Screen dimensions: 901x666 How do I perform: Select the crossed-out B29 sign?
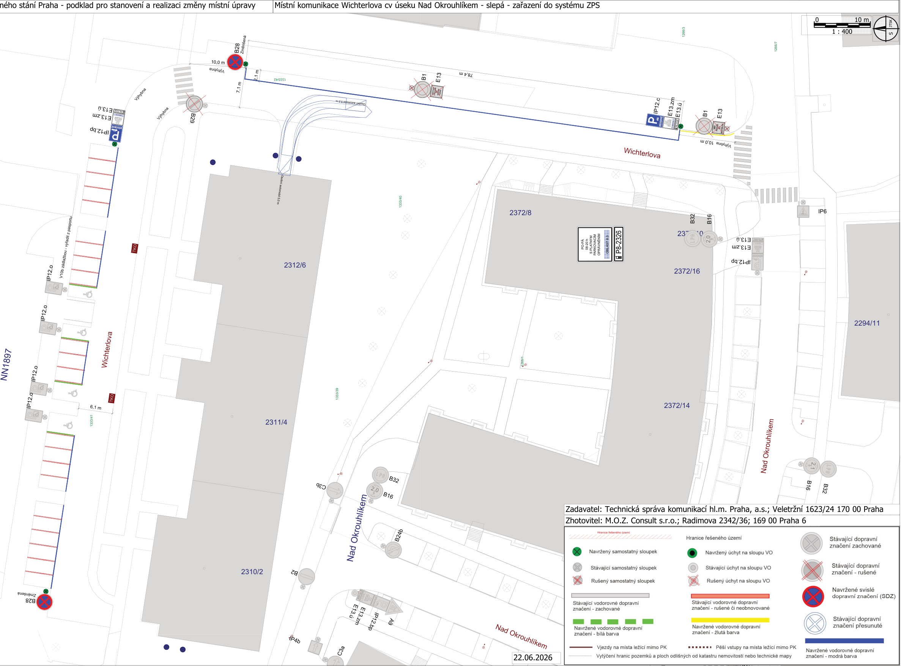pyautogui.click(x=194, y=104)
